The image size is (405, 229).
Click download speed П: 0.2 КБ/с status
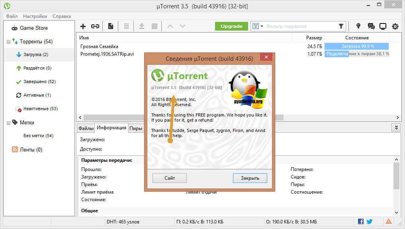click(x=200, y=221)
